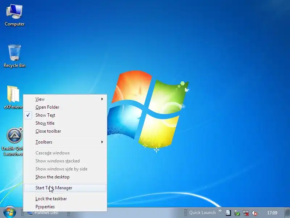Open the Computer desktop icon
This screenshot has width=290, height=218.
pyautogui.click(x=14, y=16)
